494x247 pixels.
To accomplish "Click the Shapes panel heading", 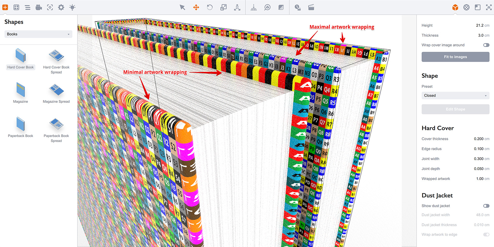I will click(14, 22).
